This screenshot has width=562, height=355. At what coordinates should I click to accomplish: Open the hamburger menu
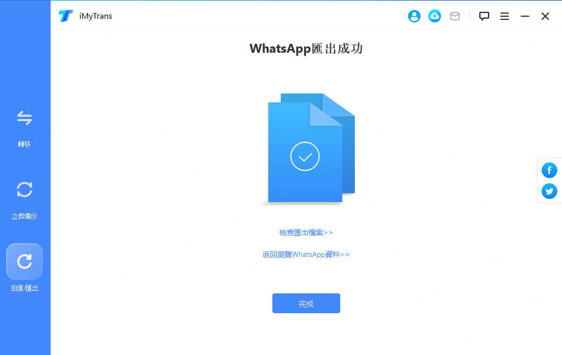pos(504,16)
